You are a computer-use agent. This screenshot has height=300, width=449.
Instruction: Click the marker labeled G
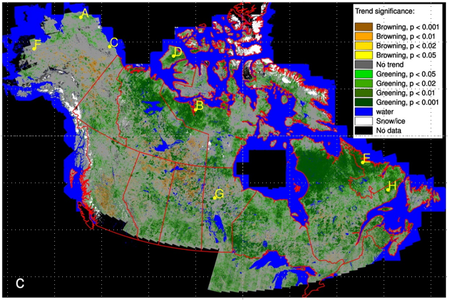tap(215, 198)
